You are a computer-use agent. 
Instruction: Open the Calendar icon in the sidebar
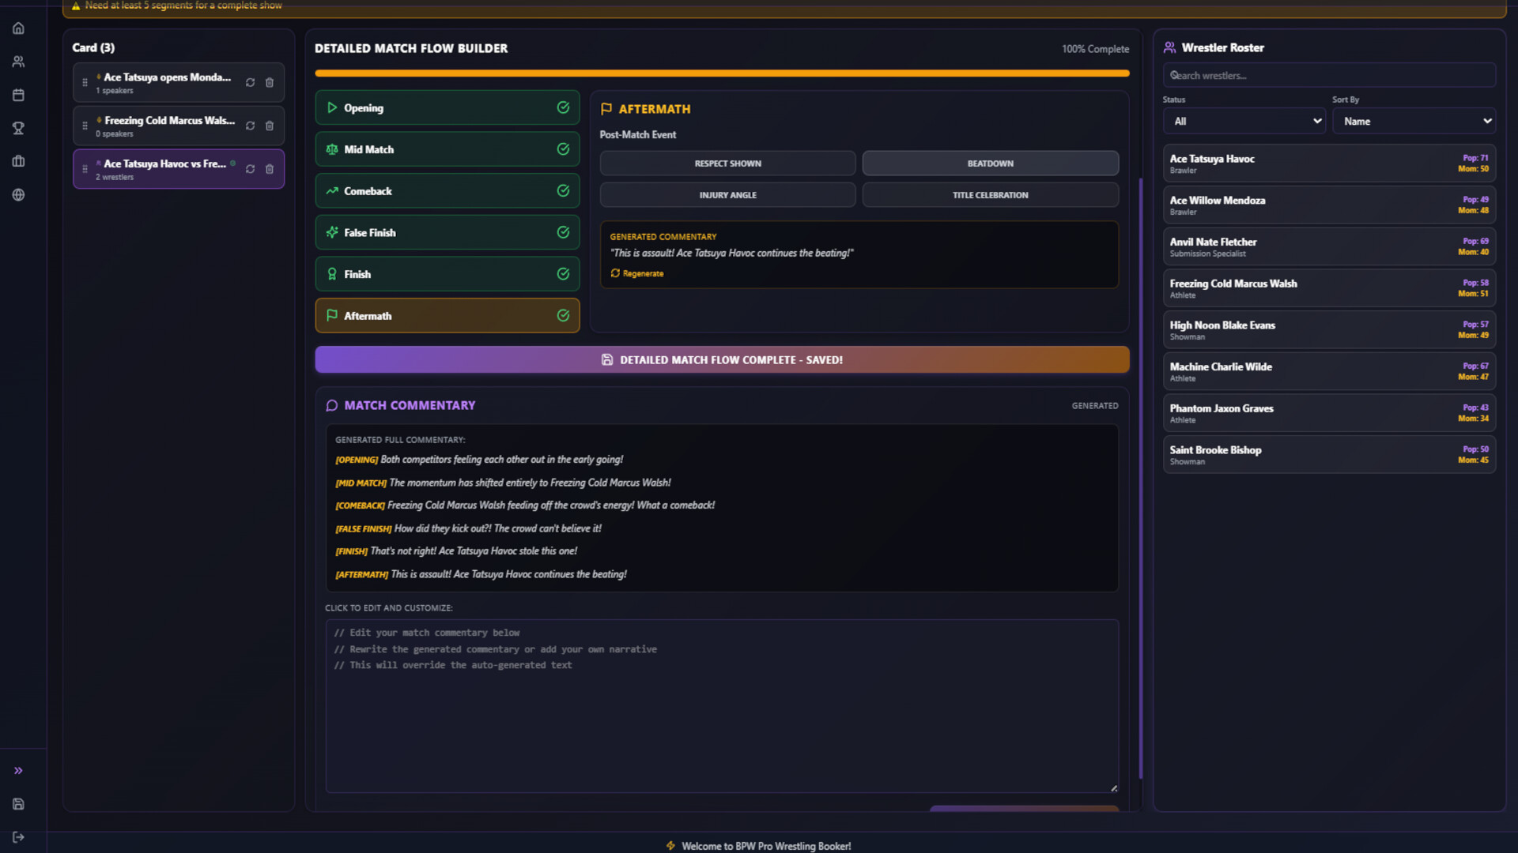18,94
